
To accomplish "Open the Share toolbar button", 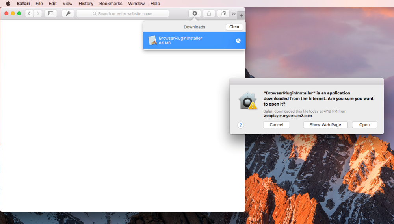I will [x=209, y=13].
